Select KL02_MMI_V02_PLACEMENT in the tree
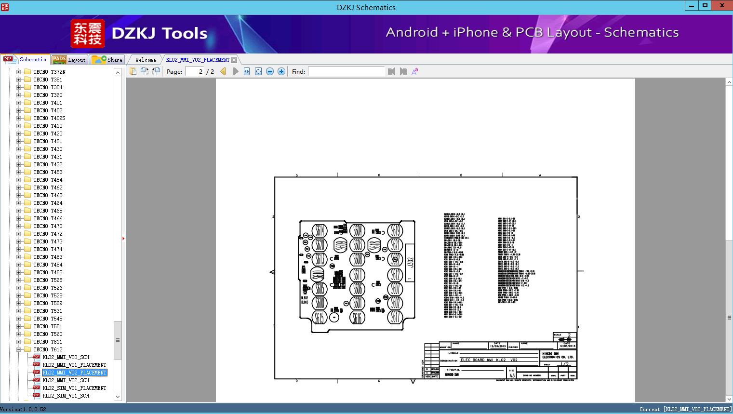Screen dimensions: 733x414 (x=75, y=373)
